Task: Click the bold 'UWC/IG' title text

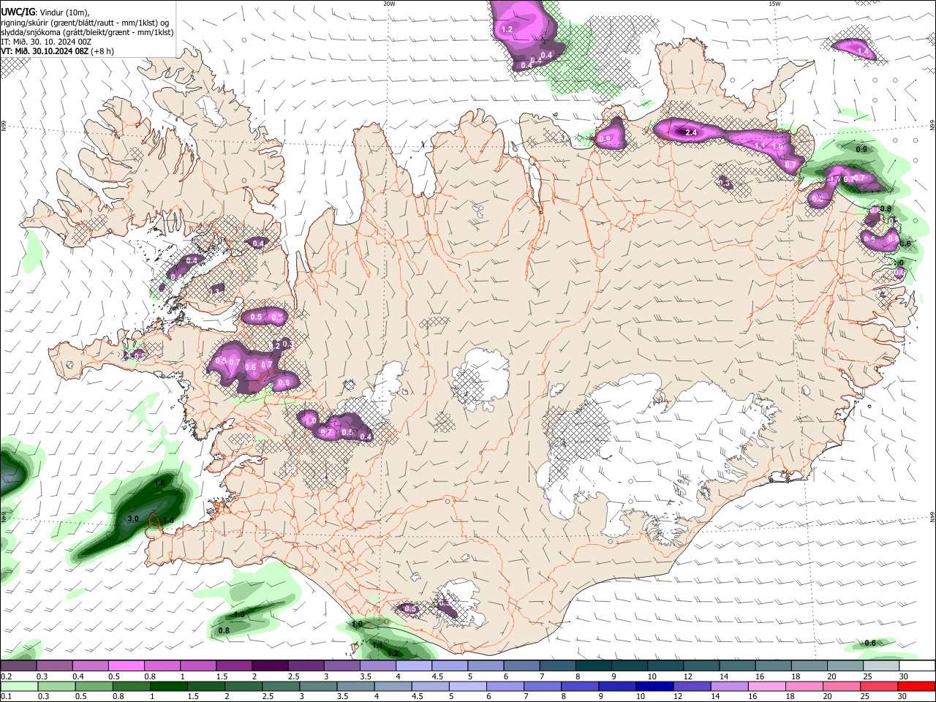Action: pos(17,11)
